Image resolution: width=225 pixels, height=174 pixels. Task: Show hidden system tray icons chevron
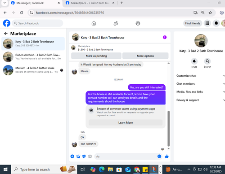coord(189,170)
